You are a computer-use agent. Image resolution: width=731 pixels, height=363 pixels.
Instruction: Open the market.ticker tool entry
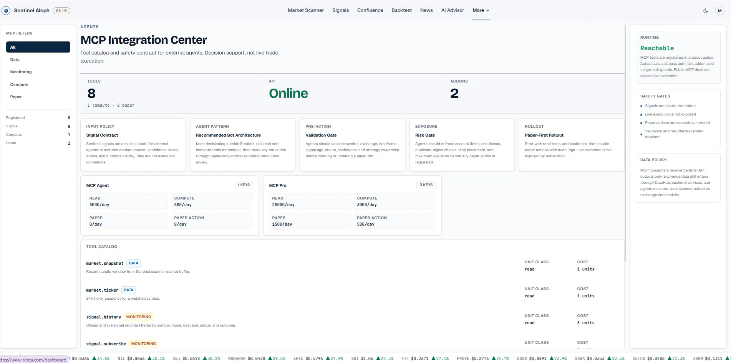102,290
